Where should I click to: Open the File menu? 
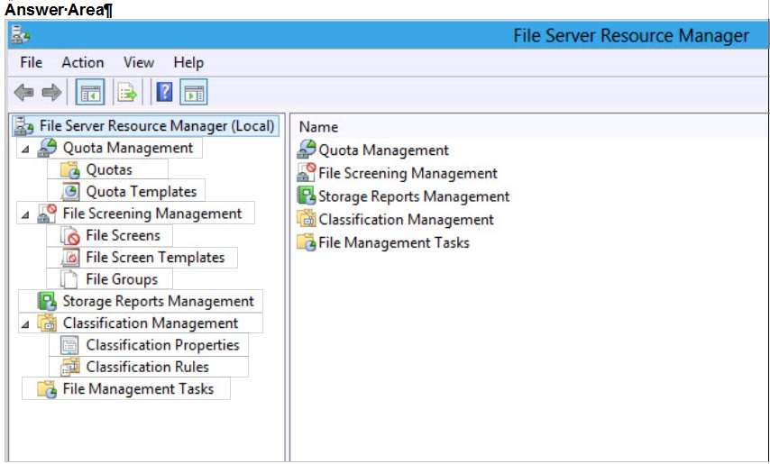click(31, 63)
